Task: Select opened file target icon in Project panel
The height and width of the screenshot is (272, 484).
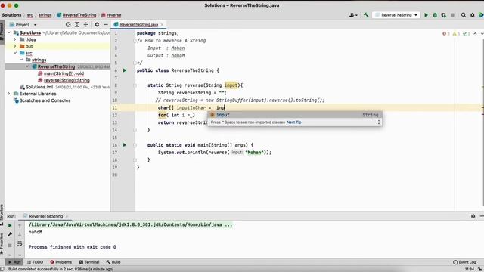Action: 68,24
